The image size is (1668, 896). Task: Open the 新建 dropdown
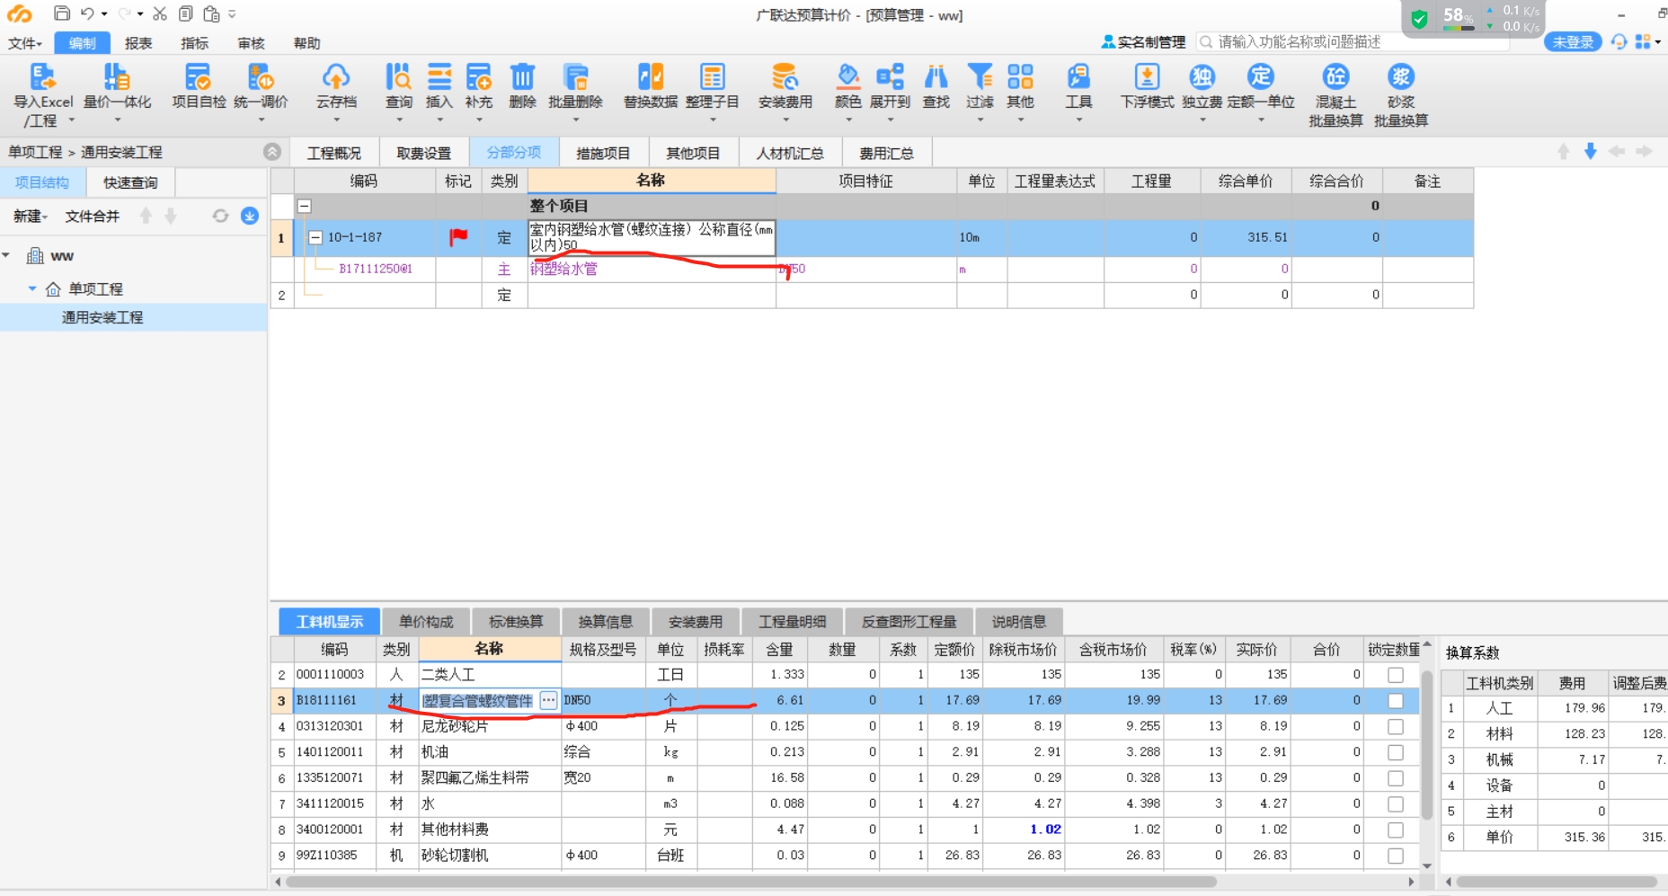(31, 216)
